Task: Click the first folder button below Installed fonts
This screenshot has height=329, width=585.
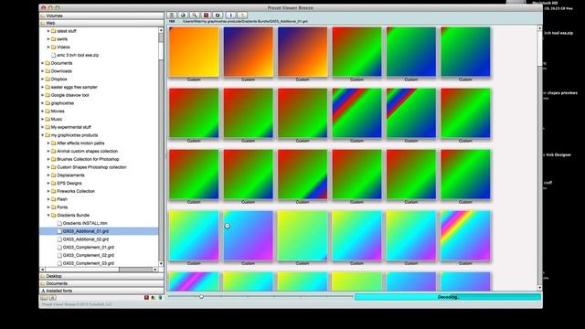Action: [44, 298]
